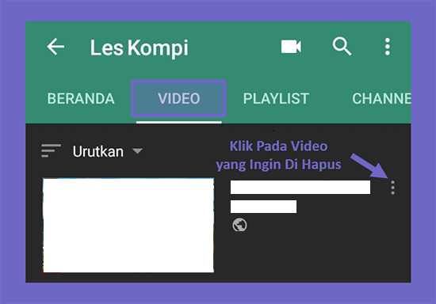This screenshot has width=436, height=304.
Task: Open the video item's three-dot options
Action: coord(392,188)
